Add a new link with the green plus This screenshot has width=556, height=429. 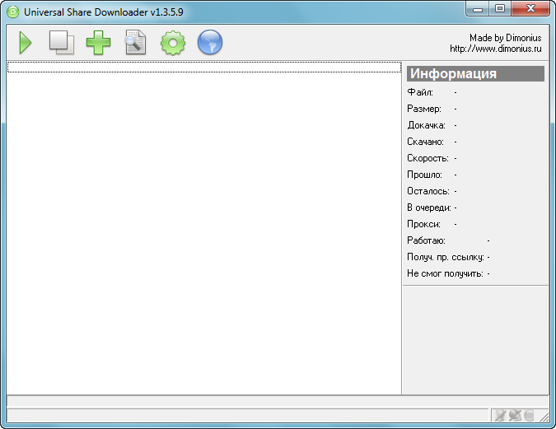[98, 43]
